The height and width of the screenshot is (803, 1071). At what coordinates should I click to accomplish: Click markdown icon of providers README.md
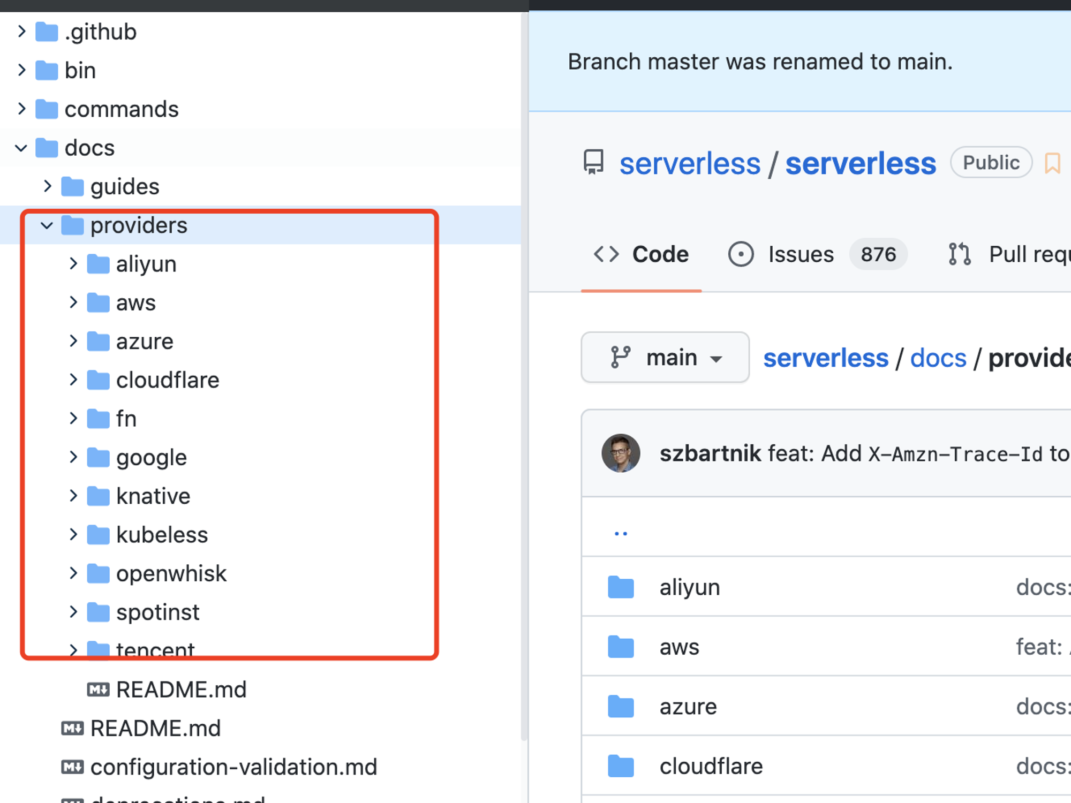point(99,690)
